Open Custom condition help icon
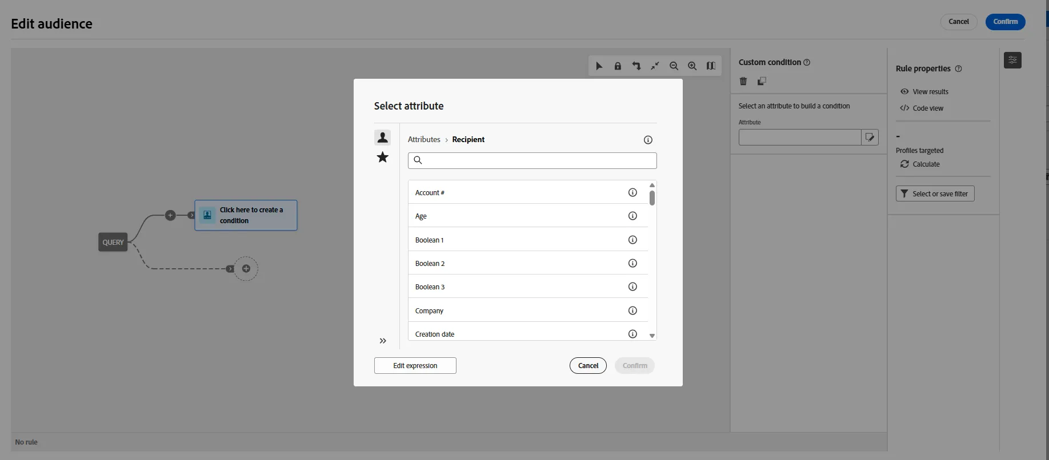Screen dimensions: 1049x460 click(x=807, y=62)
